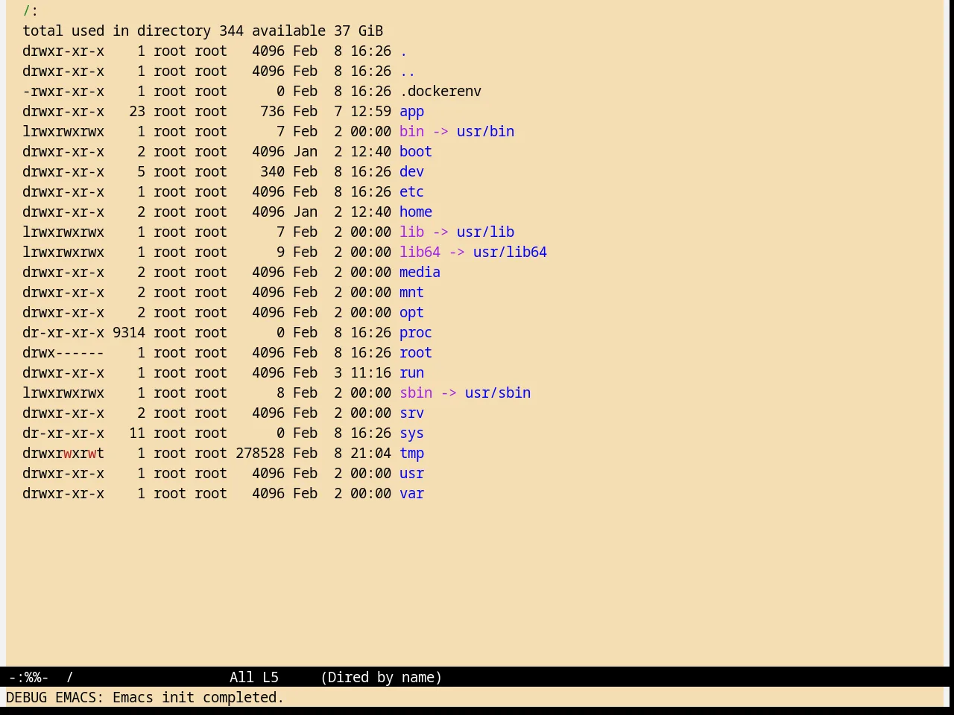The height and width of the screenshot is (715, 954).
Task: Click the size 278528 of tmp
Action: (260, 454)
